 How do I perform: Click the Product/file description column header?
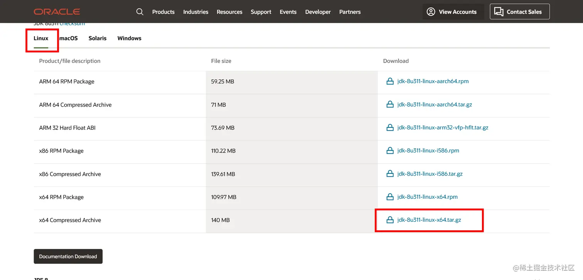(x=70, y=61)
